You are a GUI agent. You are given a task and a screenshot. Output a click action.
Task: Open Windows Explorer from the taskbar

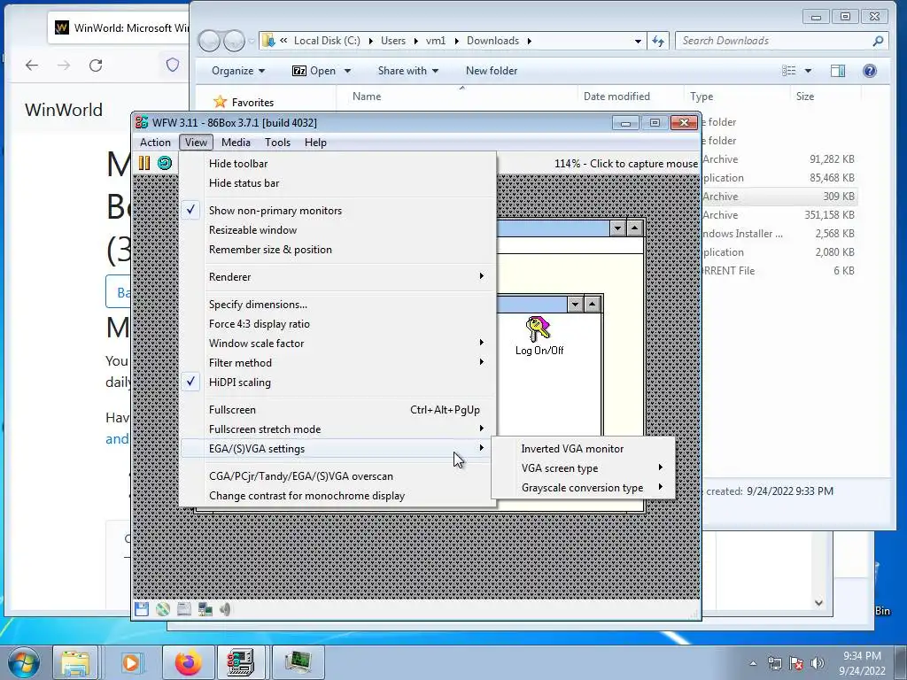pyautogui.click(x=76, y=662)
